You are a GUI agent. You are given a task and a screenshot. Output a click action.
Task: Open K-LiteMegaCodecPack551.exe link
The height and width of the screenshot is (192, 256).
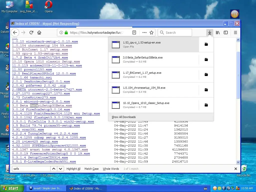point(44,162)
